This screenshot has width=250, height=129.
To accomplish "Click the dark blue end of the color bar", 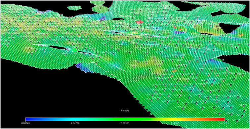I will click(x=29, y=119).
